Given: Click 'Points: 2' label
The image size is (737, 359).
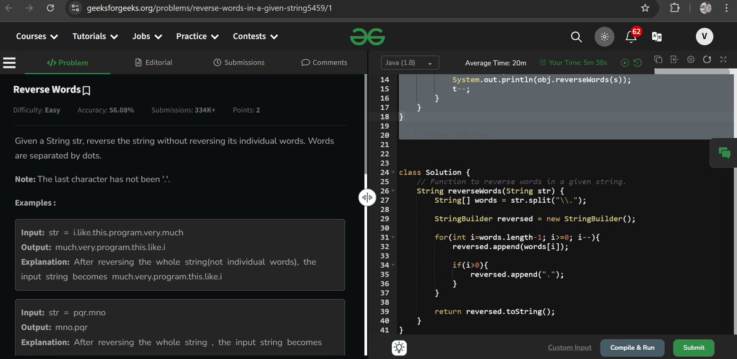Looking at the screenshot, I should [246, 110].
